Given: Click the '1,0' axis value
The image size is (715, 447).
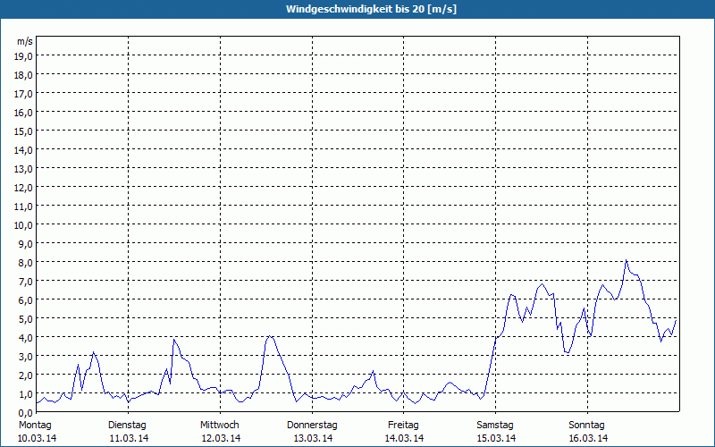Looking at the screenshot, I should [26, 394].
